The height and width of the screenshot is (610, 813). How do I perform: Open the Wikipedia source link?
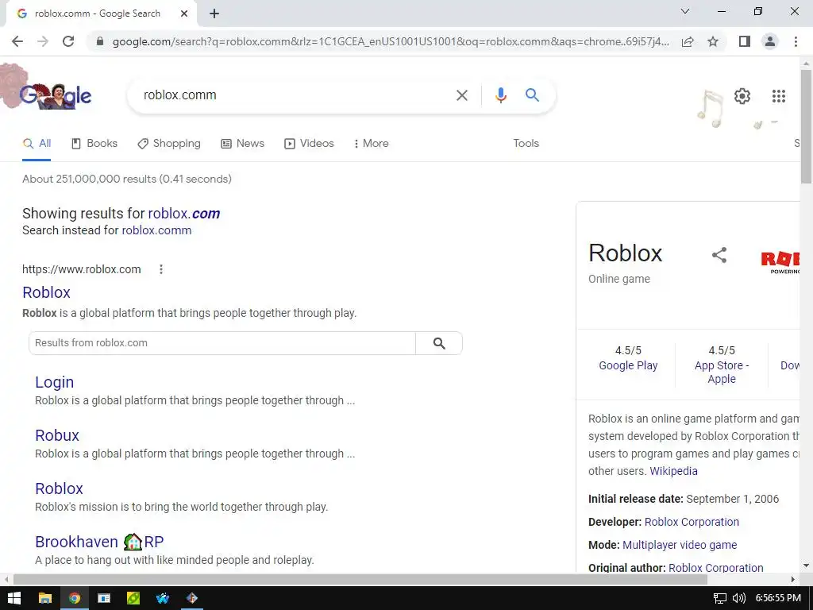pyautogui.click(x=673, y=471)
